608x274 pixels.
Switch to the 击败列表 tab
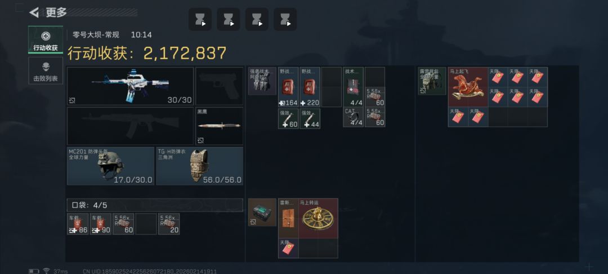click(x=46, y=70)
